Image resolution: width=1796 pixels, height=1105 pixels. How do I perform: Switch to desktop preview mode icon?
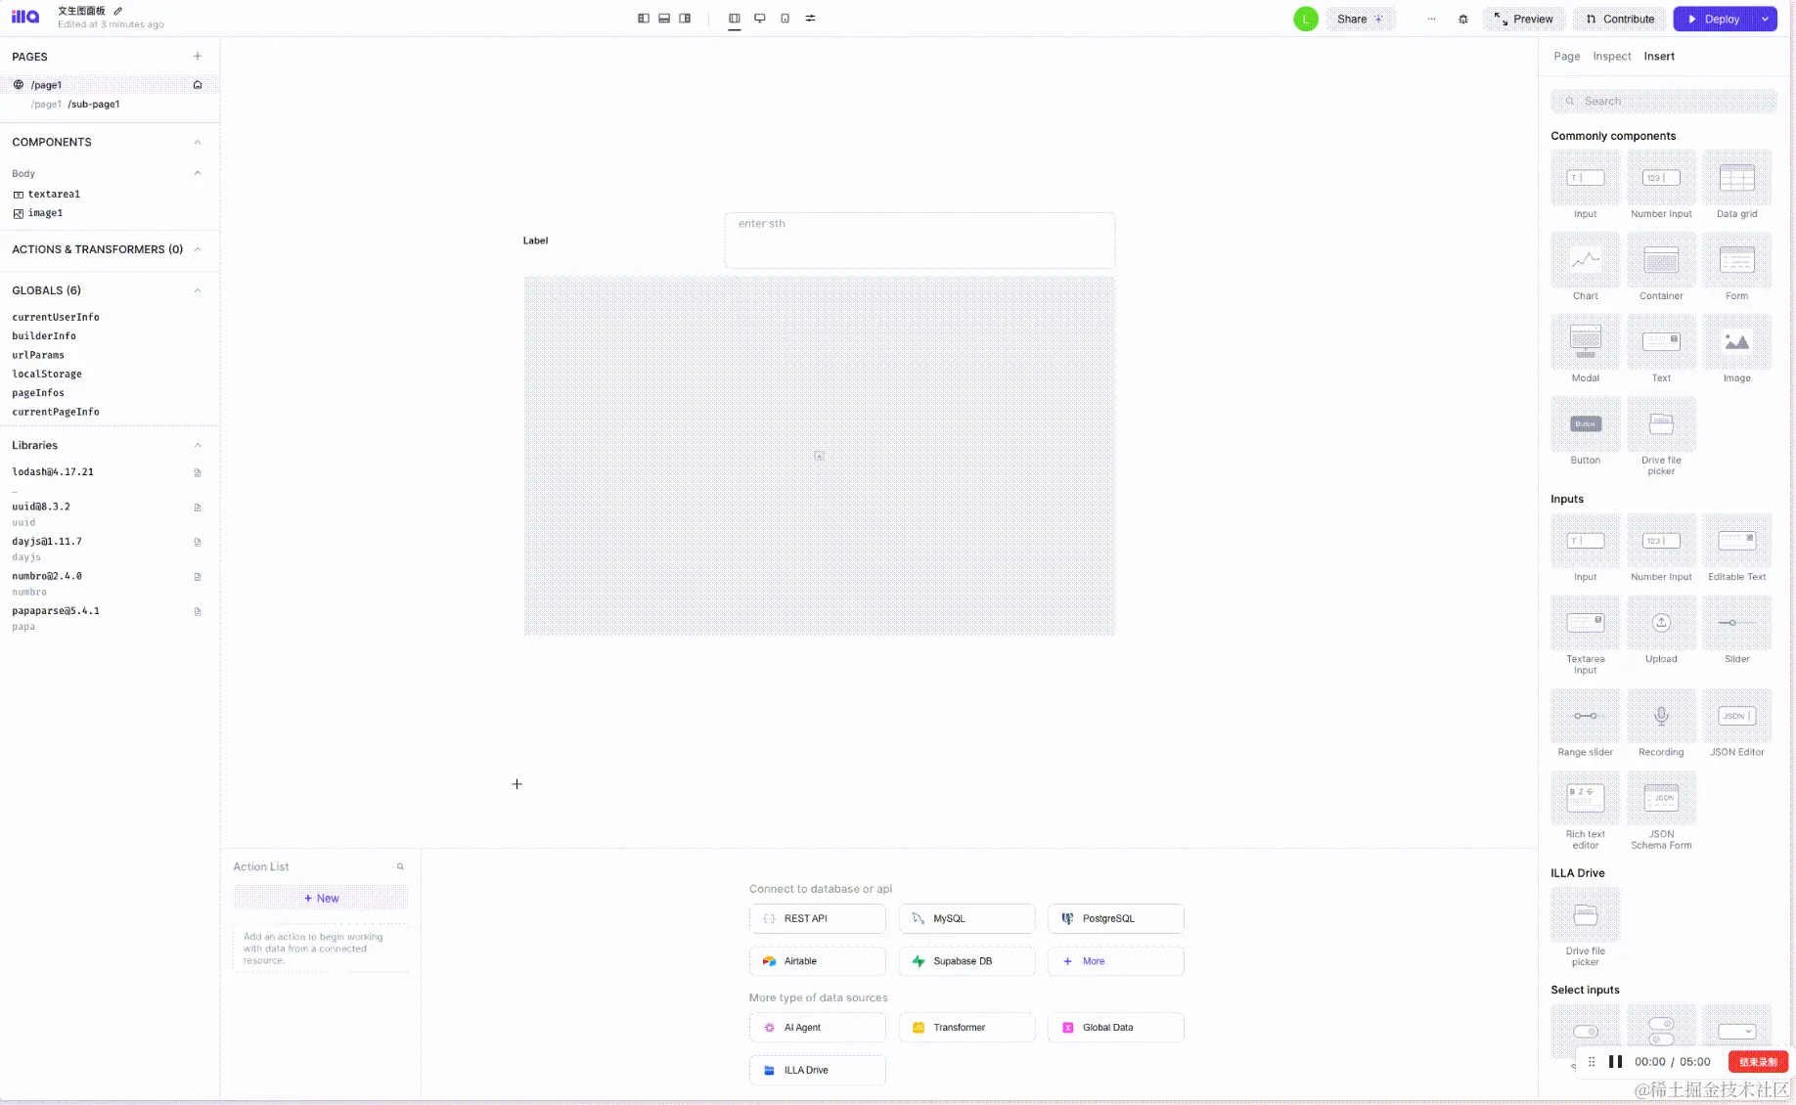click(759, 18)
